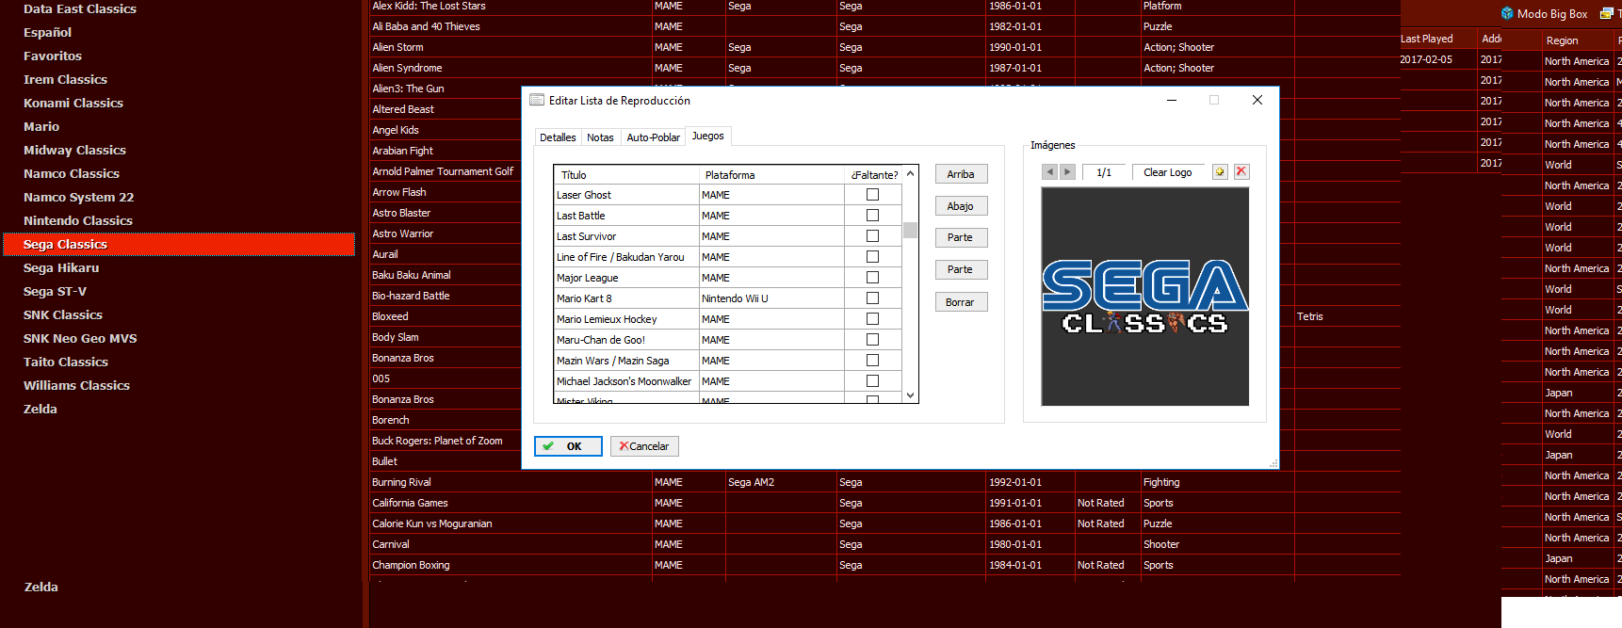Viewport: 1622px width, 628px height.
Task: Add a new image with the plus icon
Action: tap(1220, 171)
